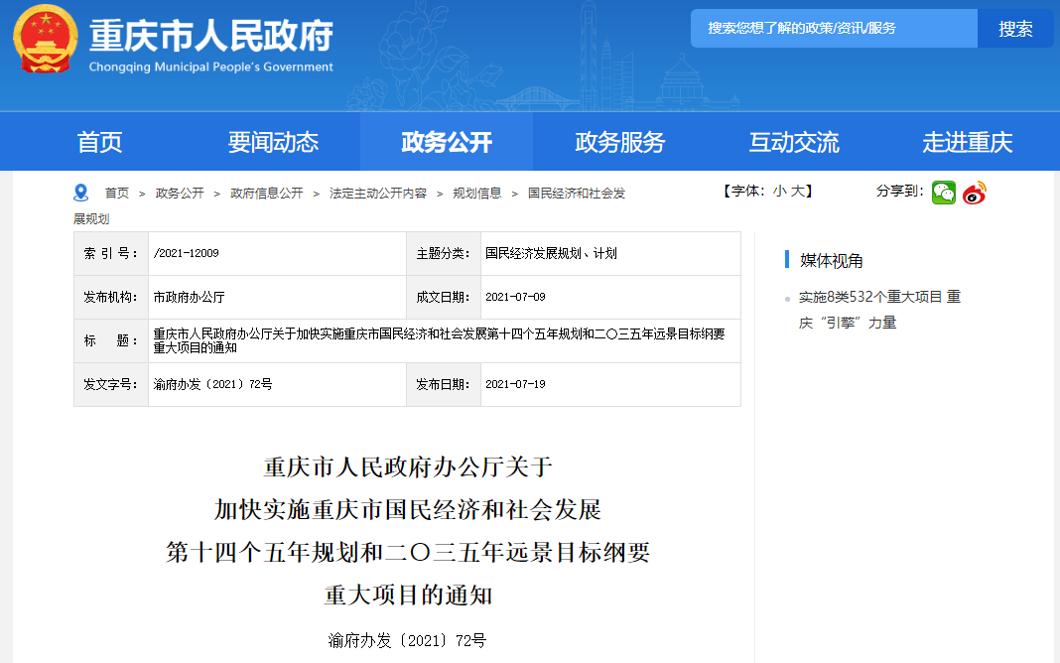Image resolution: width=1060 pixels, height=663 pixels.
Task: Click 首页 in the breadcrumb
Action: (117, 194)
